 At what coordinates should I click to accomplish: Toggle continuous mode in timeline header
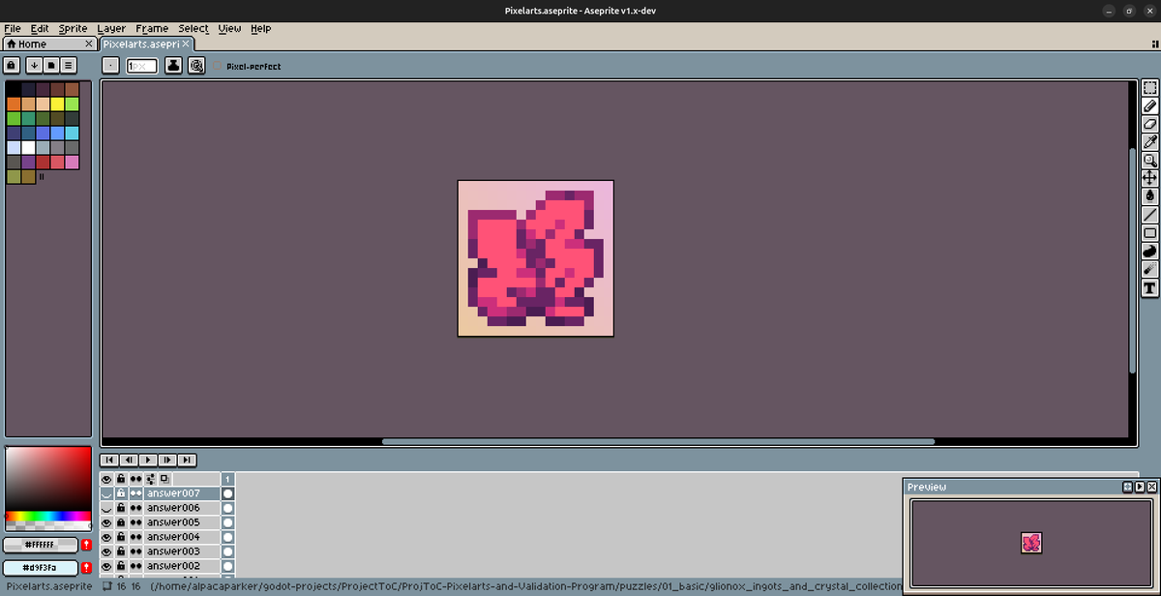click(x=135, y=479)
